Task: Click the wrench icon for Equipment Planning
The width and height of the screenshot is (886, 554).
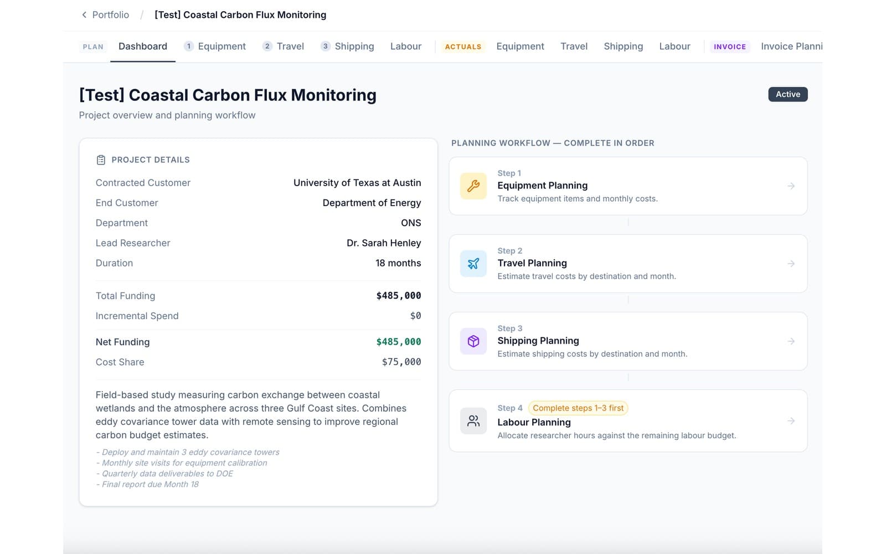Action: tap(473, 186)
